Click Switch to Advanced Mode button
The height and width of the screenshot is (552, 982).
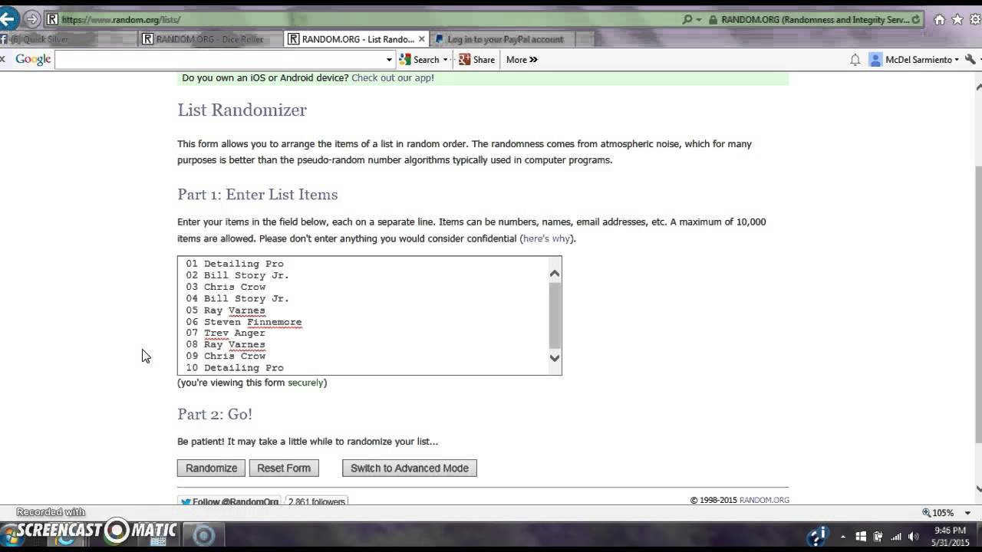pyautogui.click(x=410, y=468)
